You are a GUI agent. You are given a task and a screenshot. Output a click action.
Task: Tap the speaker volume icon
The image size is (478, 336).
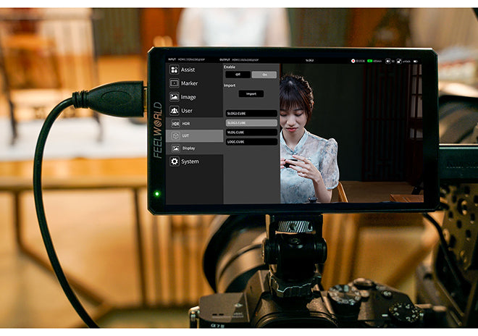tap(388, 61)
